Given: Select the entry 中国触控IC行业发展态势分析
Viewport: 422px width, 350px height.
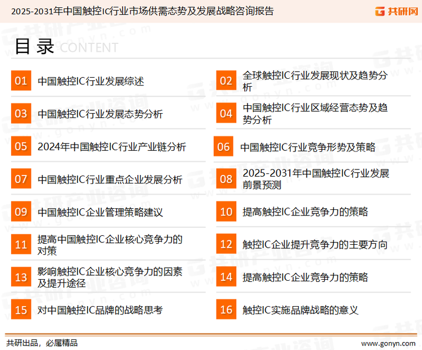Looking at the screenshot, I should (x=100, y=114).
